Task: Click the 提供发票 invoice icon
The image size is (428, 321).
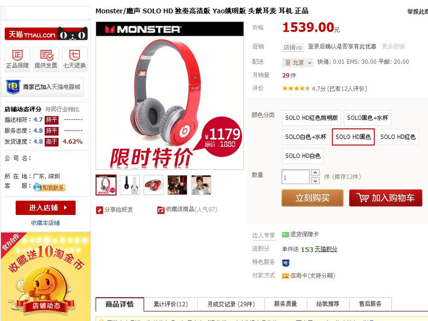Action: pos(46,55)
